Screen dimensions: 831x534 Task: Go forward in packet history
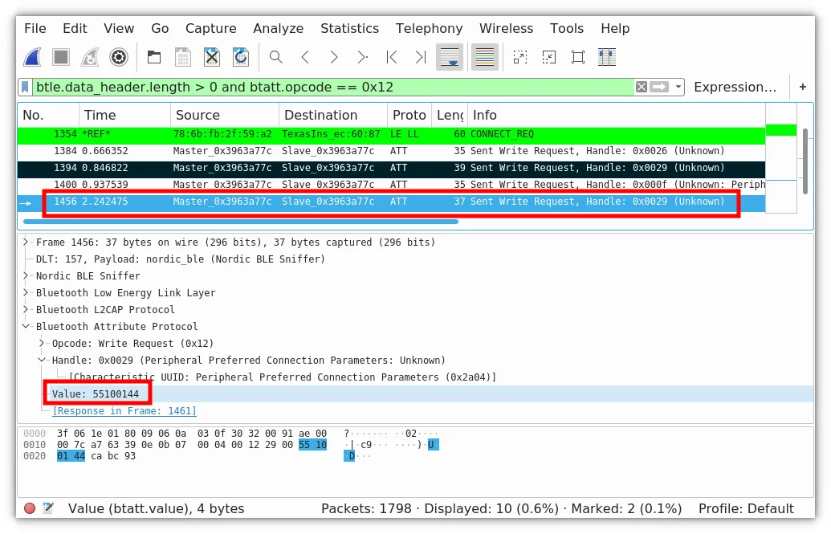(x=333, y=57)
